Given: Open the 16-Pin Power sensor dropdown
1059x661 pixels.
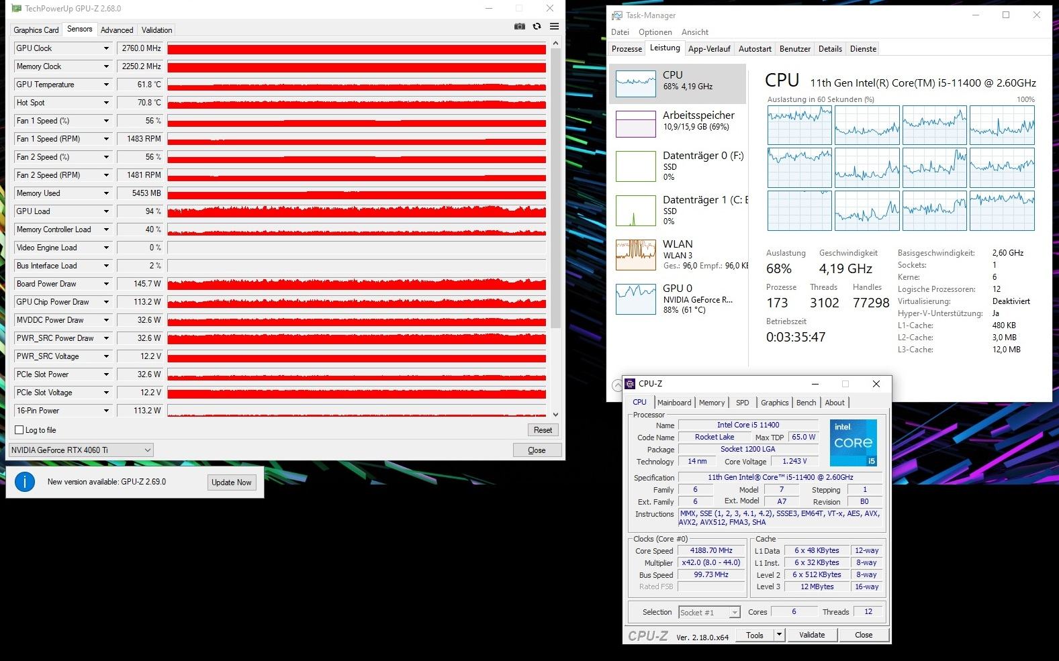Looking at the screenshot, I should (106, 411).
